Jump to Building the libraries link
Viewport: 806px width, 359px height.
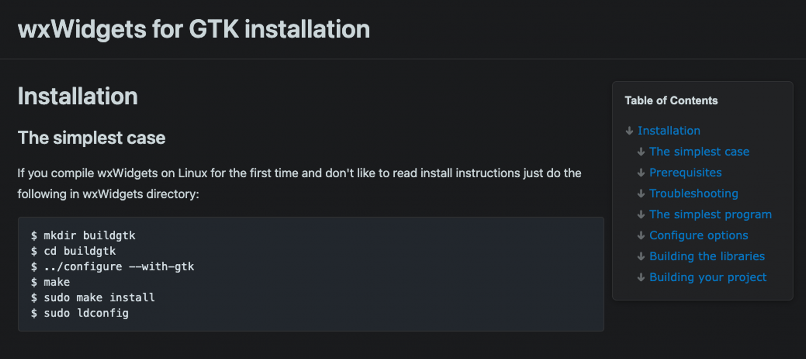[707, 256]
